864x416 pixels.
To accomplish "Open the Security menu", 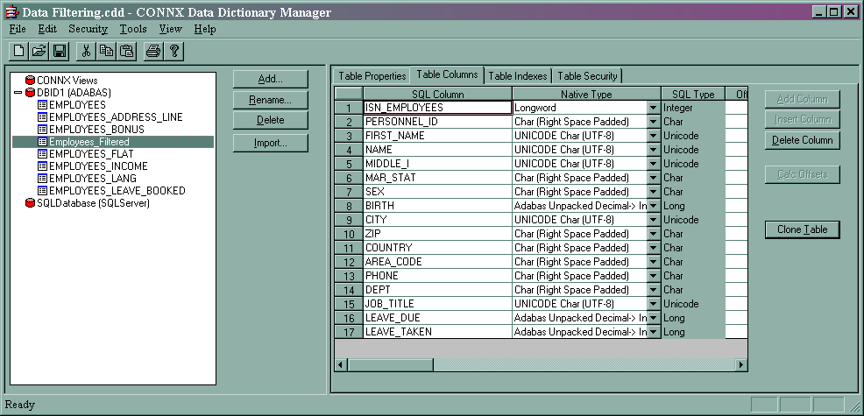I will 89,29.
